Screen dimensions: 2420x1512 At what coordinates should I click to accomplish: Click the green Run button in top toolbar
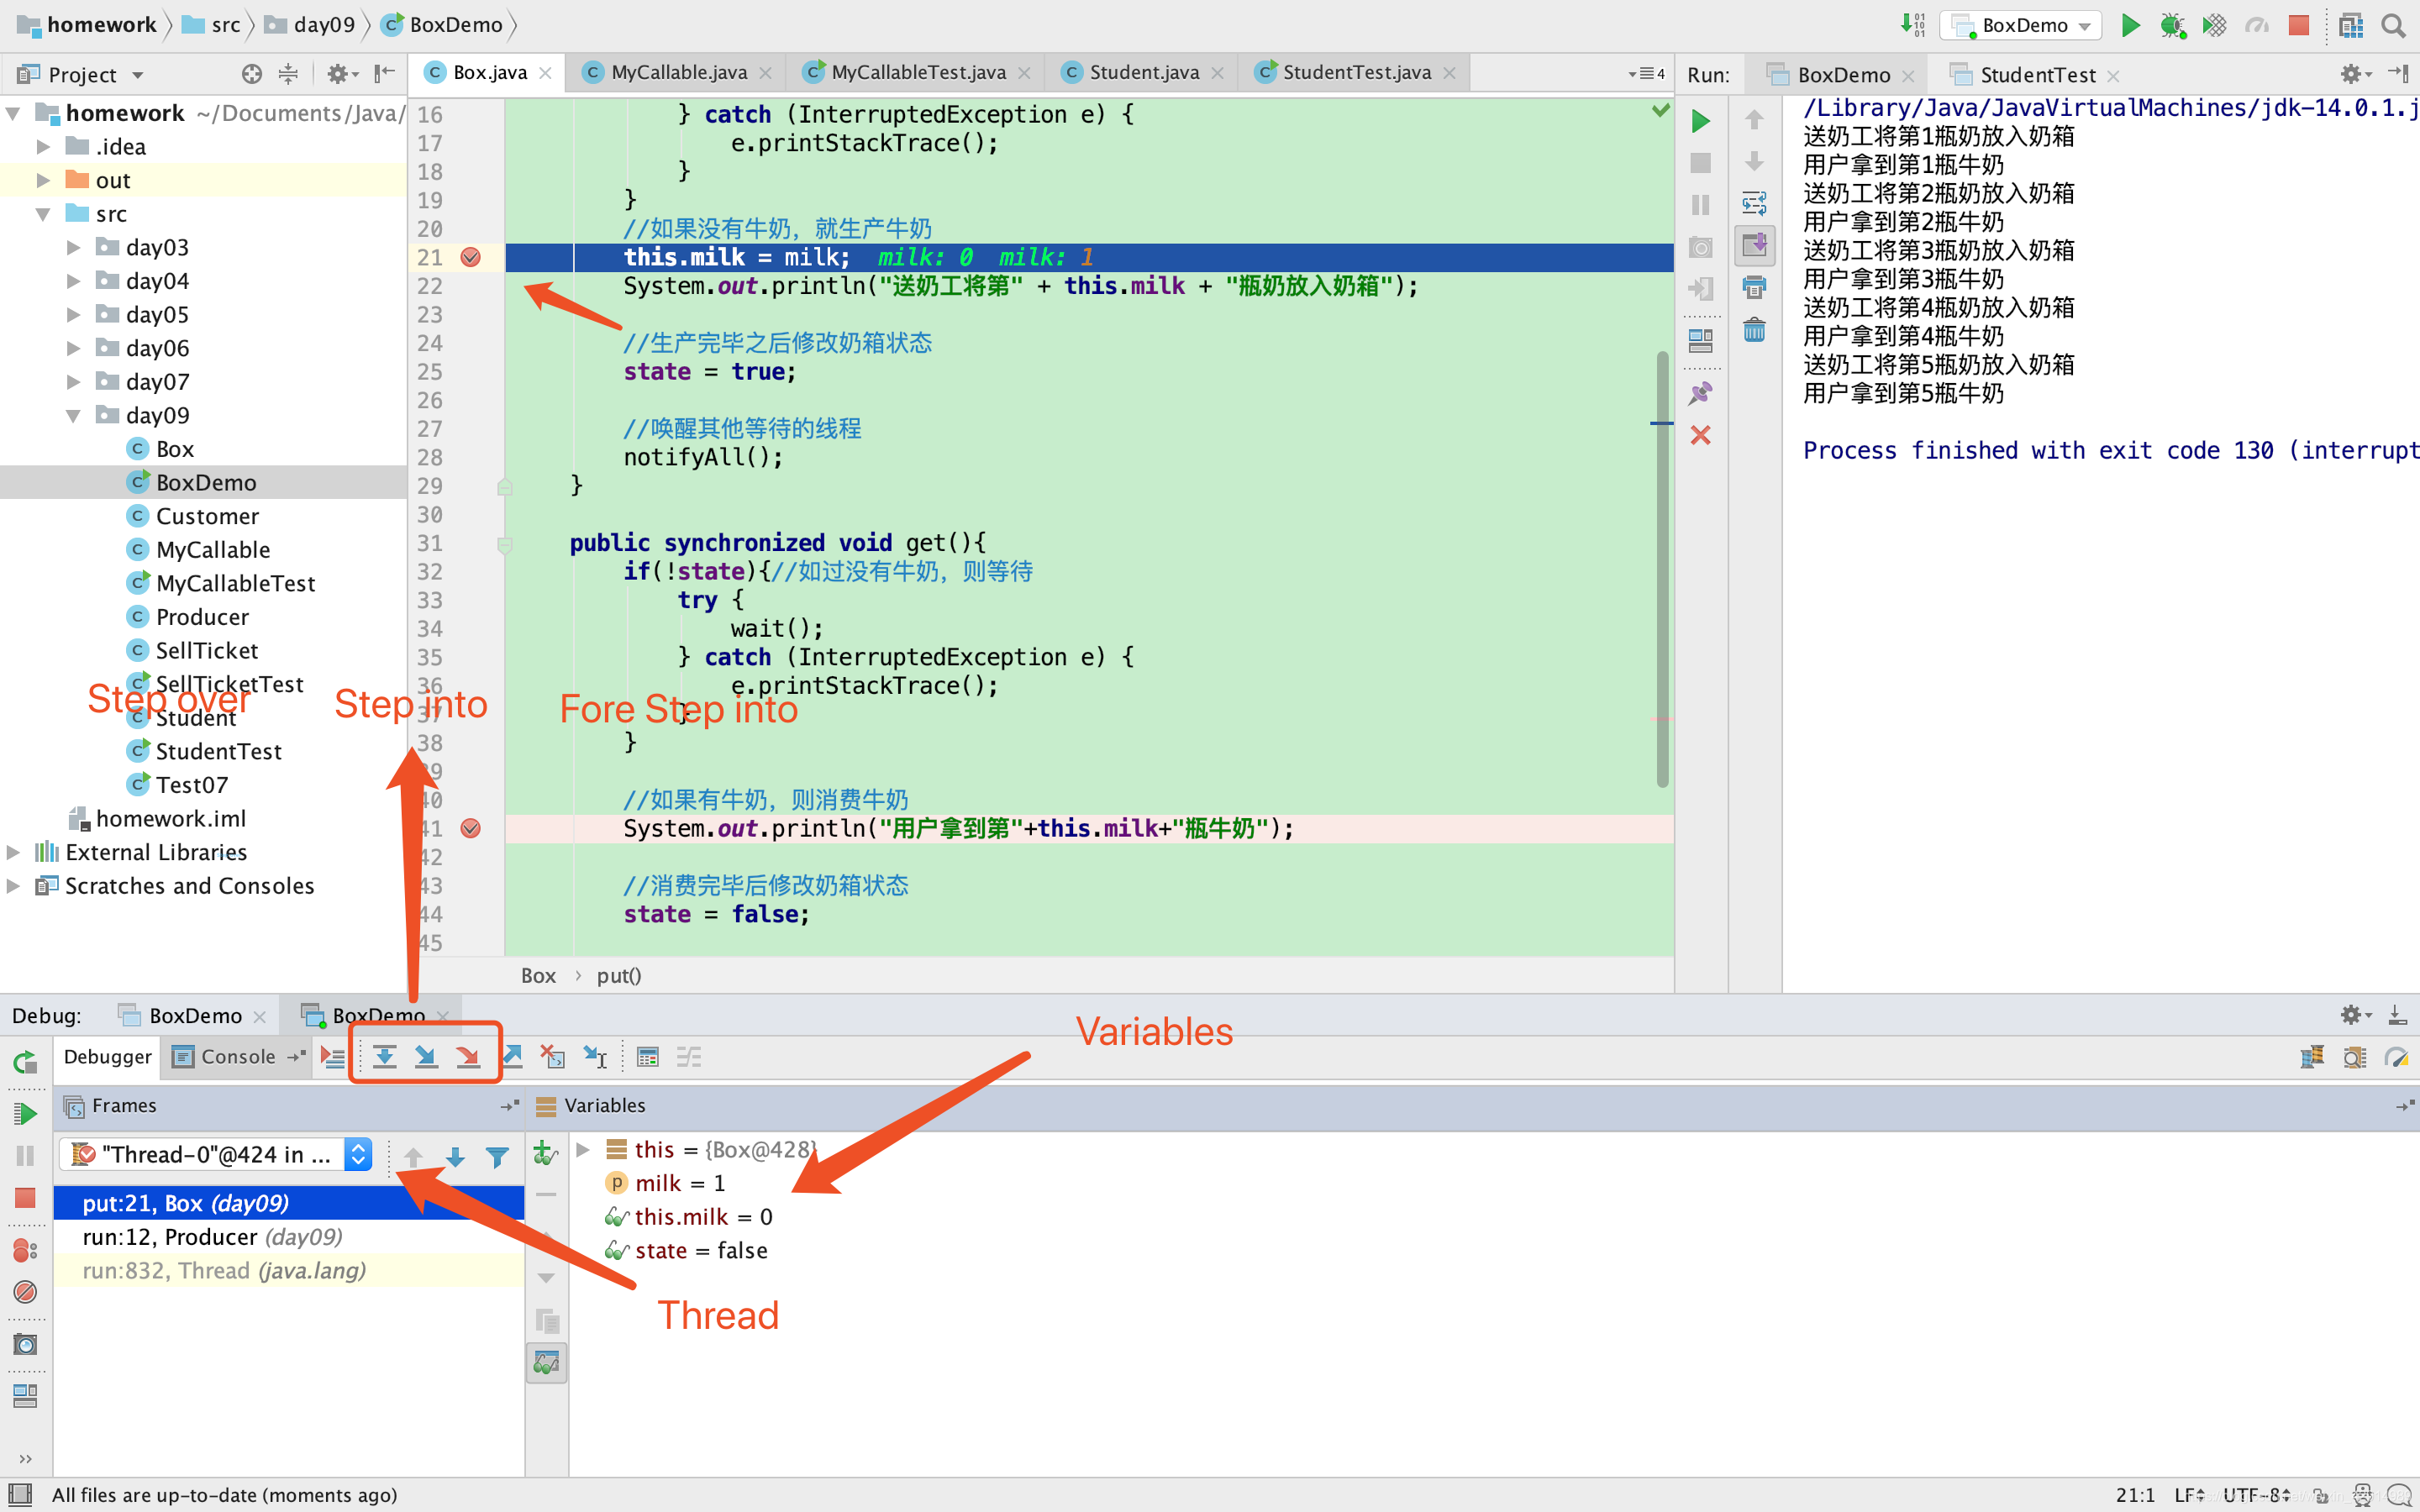[x=2130, y=25]
